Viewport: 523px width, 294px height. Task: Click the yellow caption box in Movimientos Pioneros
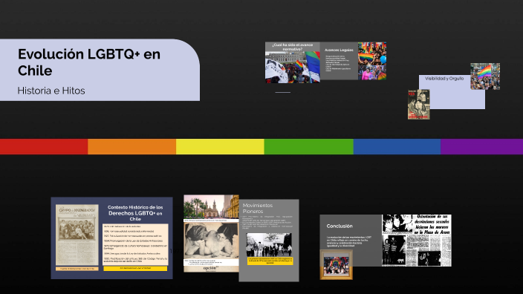(270, 261)
